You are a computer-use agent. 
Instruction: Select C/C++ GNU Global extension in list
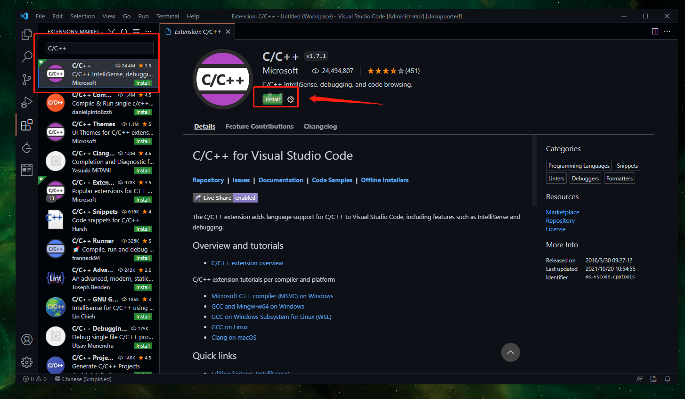[98, 308]
